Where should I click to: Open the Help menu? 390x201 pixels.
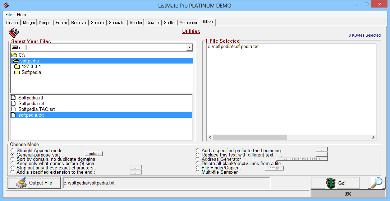(x=22, y=15)
